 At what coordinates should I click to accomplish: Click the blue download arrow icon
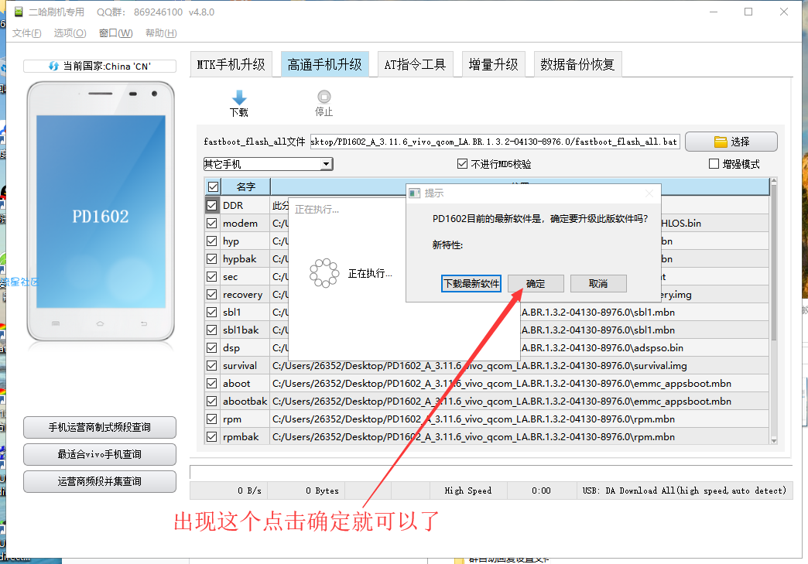(239, 97)
